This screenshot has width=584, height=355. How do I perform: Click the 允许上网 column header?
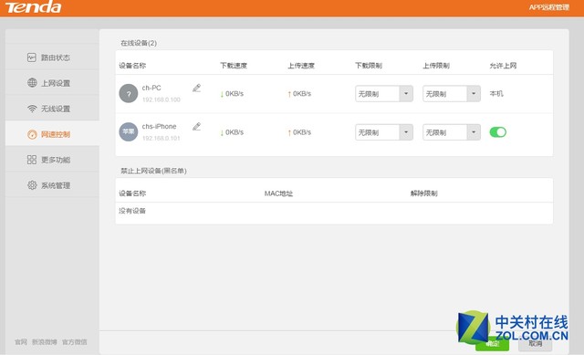(503, 66)
